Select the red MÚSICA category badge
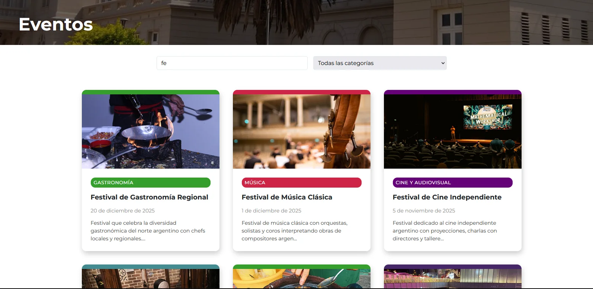This screenshot has height=289, width=593. (301, 182)
